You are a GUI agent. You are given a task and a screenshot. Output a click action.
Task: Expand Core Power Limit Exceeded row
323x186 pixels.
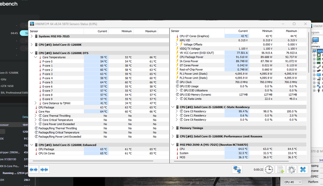36,124
